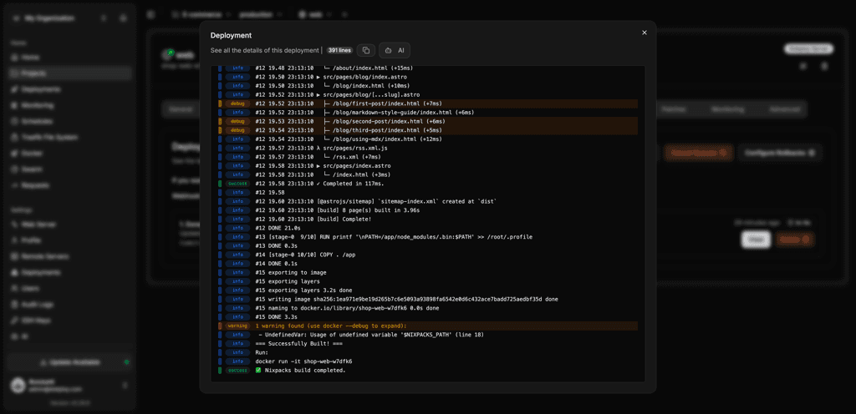Screen dimensions: 856x414
Task: Select the Nixpacks build completed text
Action: click(x=305, y=371)
